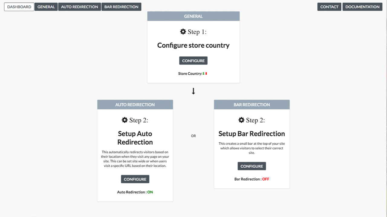Screen dimensions: 387x217
Task: Enable Bar Redirection via its OFF status
Action: pyautogui.click(x=265, y=179)
